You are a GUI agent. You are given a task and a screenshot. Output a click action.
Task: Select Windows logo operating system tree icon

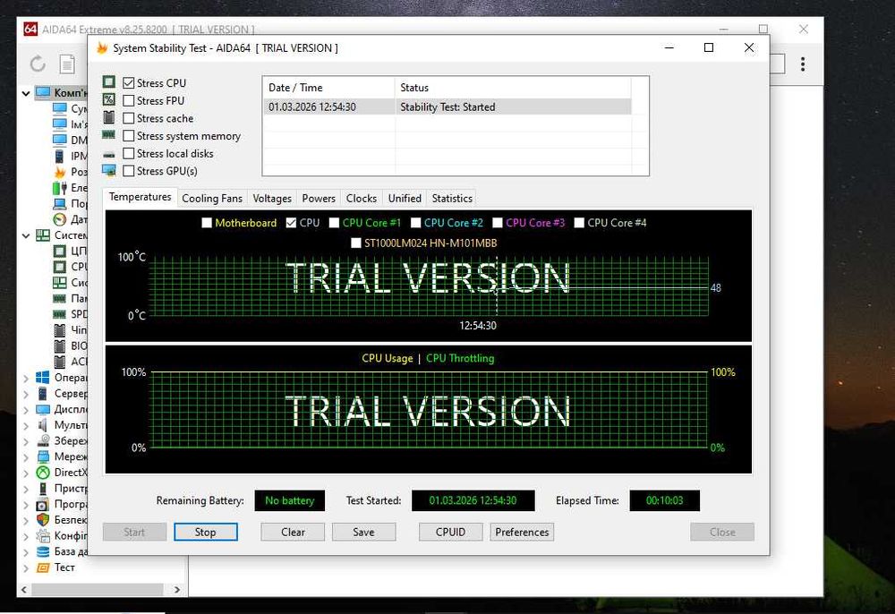[43, 378]
